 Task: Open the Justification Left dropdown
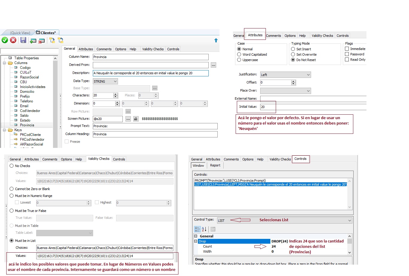click(285, 75)
